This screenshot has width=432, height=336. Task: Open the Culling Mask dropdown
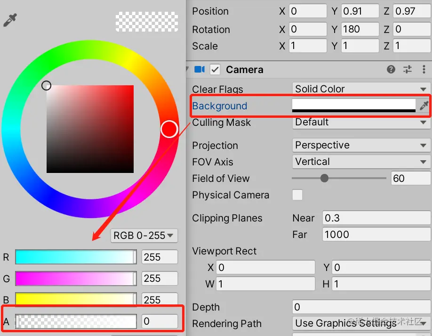(361, 122)
